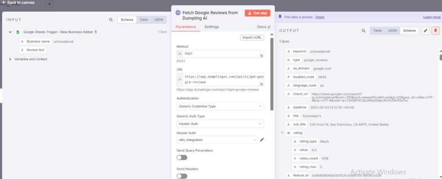Go back to canvas arrow

[x=3, y=2]
